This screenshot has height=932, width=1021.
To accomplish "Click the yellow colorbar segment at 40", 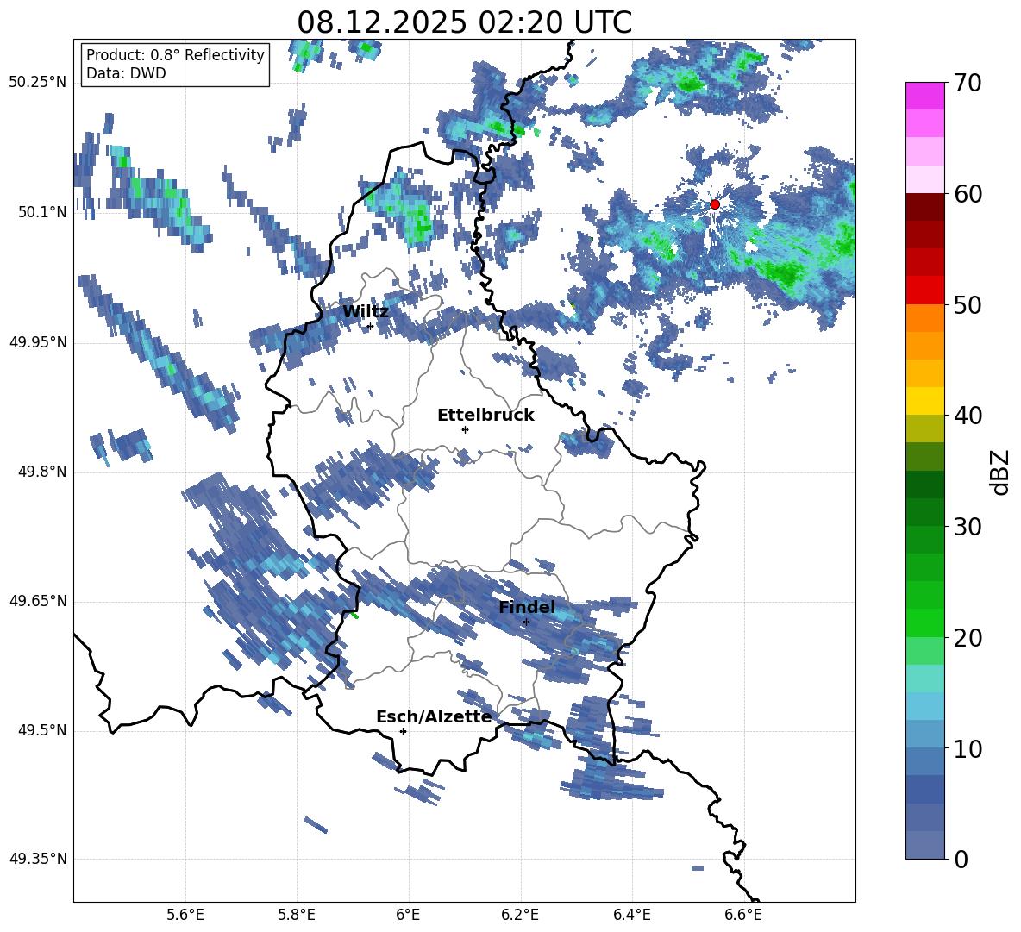I will coord(924,401).
